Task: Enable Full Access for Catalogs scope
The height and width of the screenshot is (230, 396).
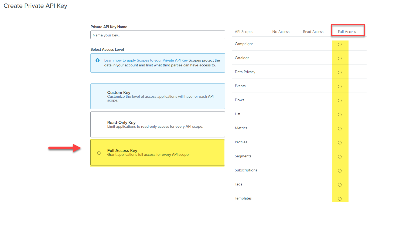Action: (340, 59)
